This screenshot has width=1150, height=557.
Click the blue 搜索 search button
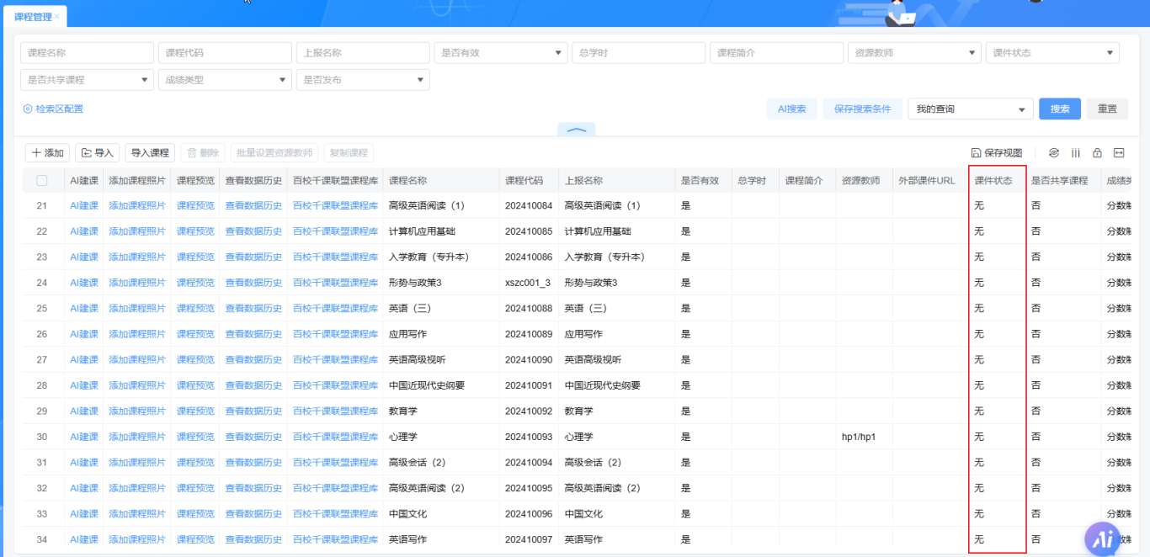click(1059, 109)
